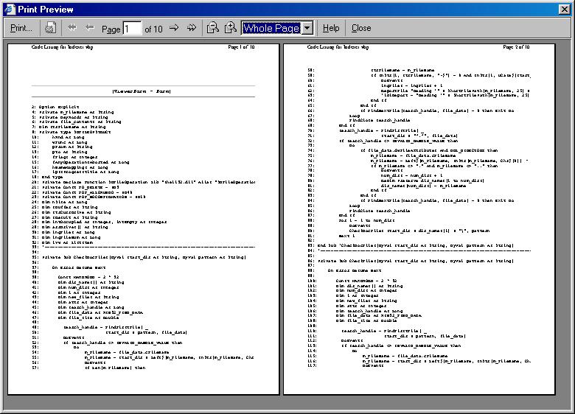This screenshot has width=575, height=414.
Task: Go to the previous page arrow
Action: (x=90, y=28)
